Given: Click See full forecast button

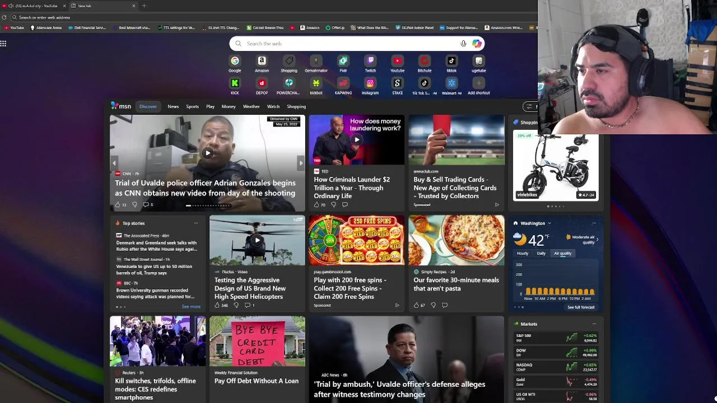Looking at the screenshot, I should point(581,307).
